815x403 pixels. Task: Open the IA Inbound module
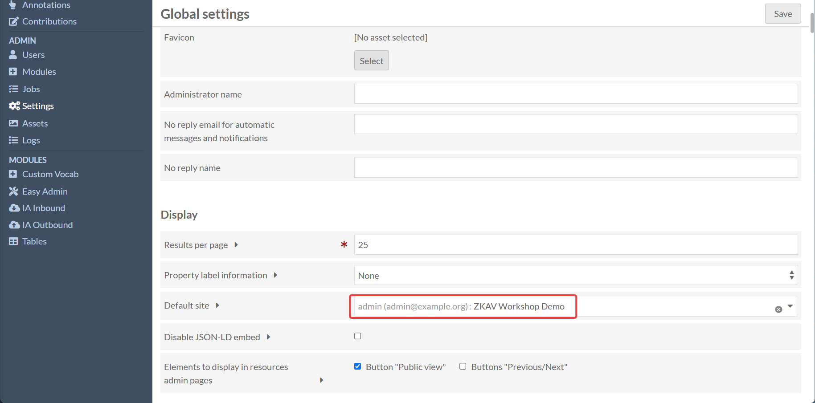click(x=44, y=208)
